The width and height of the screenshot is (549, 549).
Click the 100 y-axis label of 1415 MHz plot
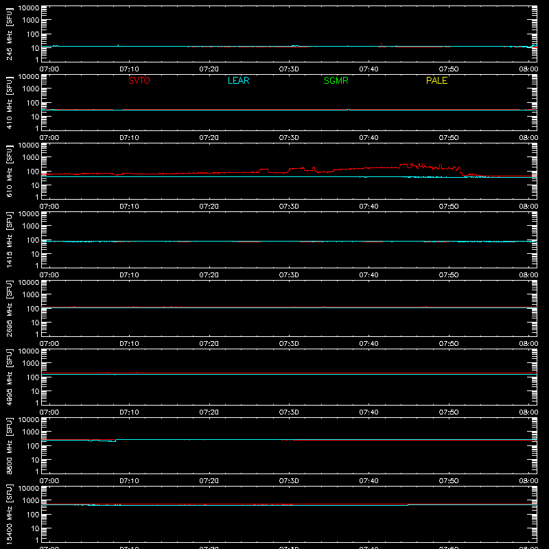[33, 240]
